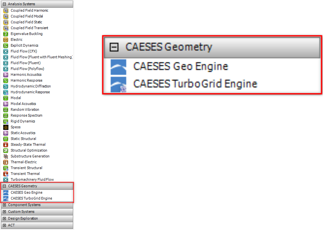Click the Harmonic Response icon
Image resolution: width=323 pixels, height=230 pixels.
(x=6, y=80)
